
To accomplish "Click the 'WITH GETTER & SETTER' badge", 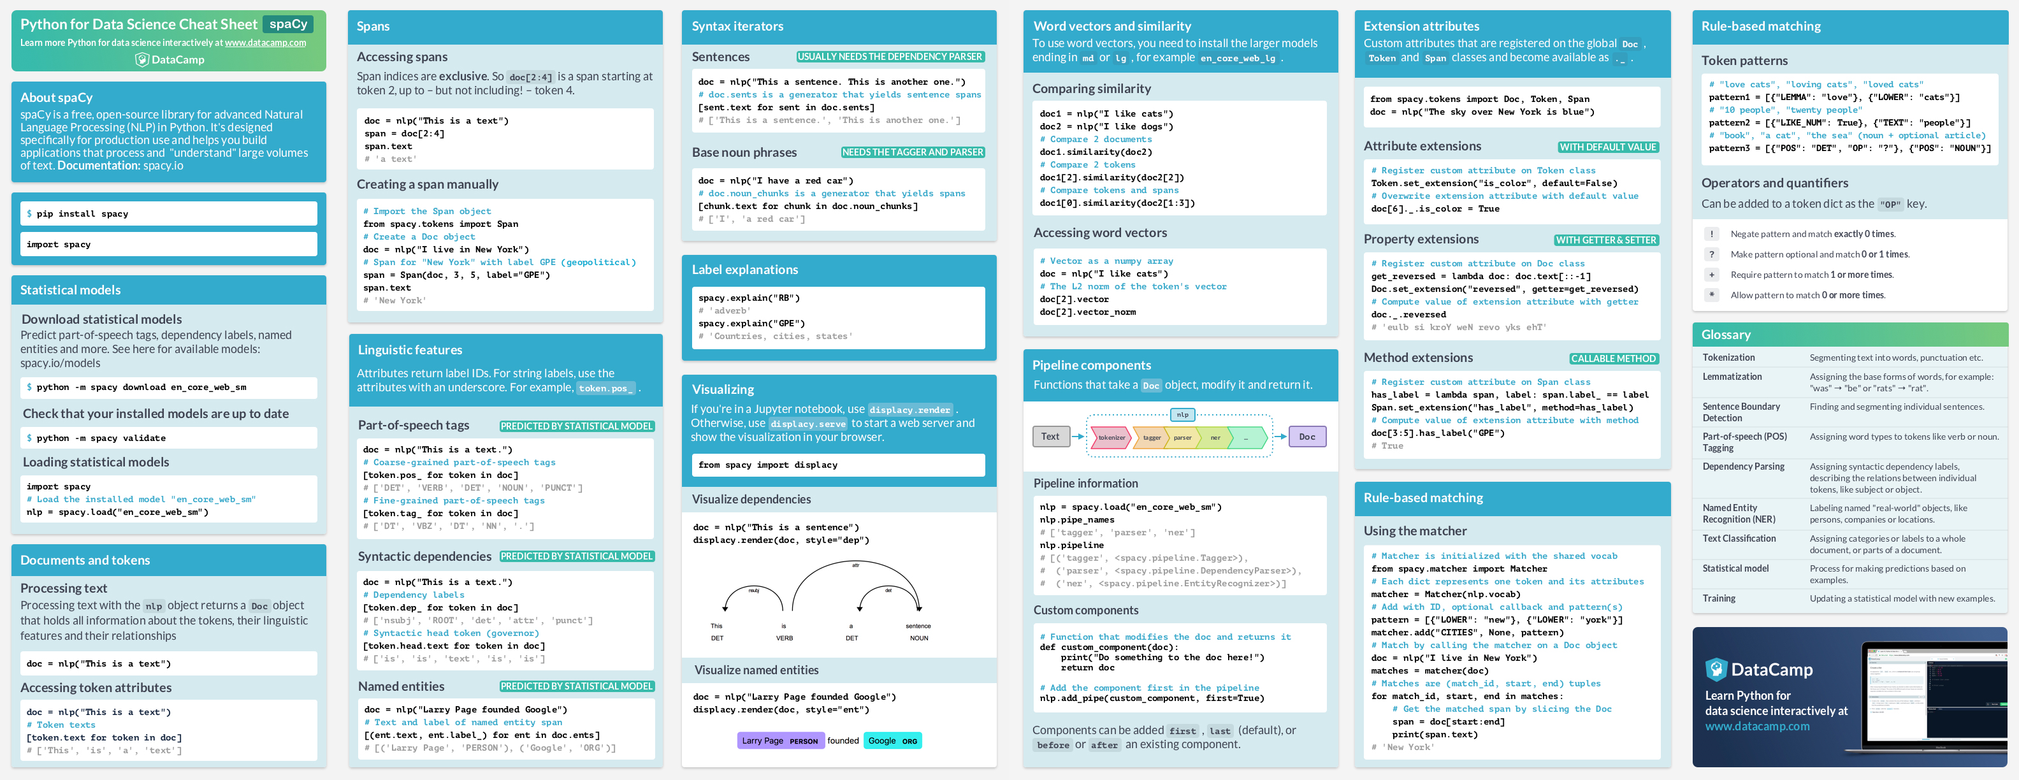I will pos(1606,240).
